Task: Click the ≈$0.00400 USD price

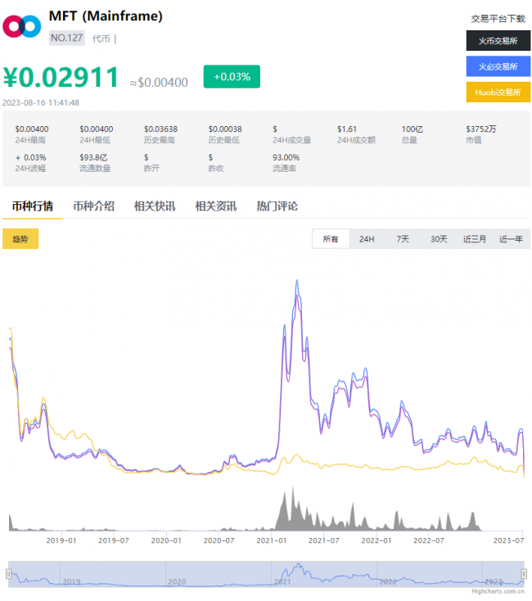Action: tap(159, 83)
